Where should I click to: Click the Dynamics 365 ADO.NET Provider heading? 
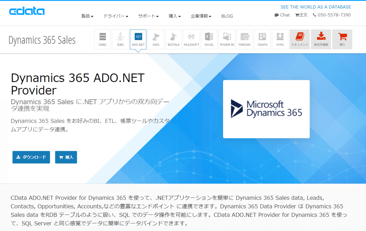(x=78, y=84)
